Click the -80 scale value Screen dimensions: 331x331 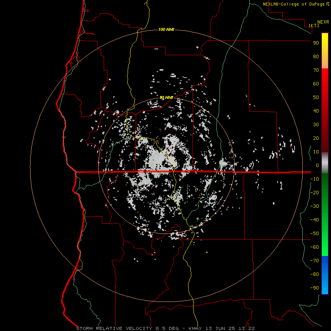pos(314,274)
